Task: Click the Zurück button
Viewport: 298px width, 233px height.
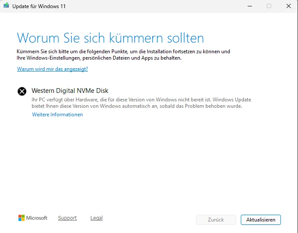Action: click(216, 220)
